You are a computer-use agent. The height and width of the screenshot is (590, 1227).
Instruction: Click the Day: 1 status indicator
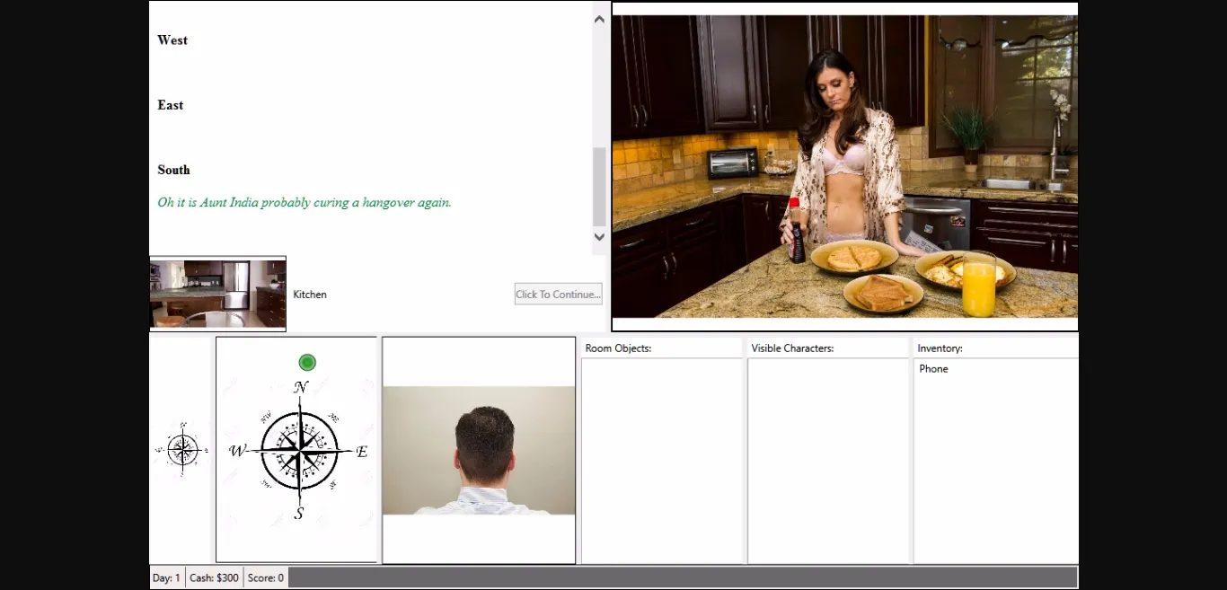coord(166,578)
